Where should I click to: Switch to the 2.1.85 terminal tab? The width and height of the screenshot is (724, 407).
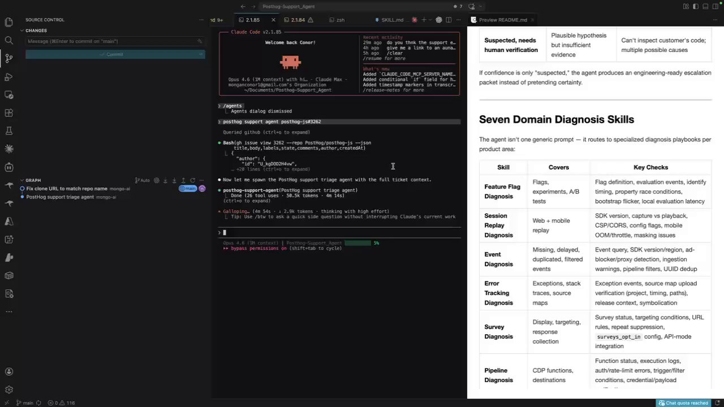252,20
